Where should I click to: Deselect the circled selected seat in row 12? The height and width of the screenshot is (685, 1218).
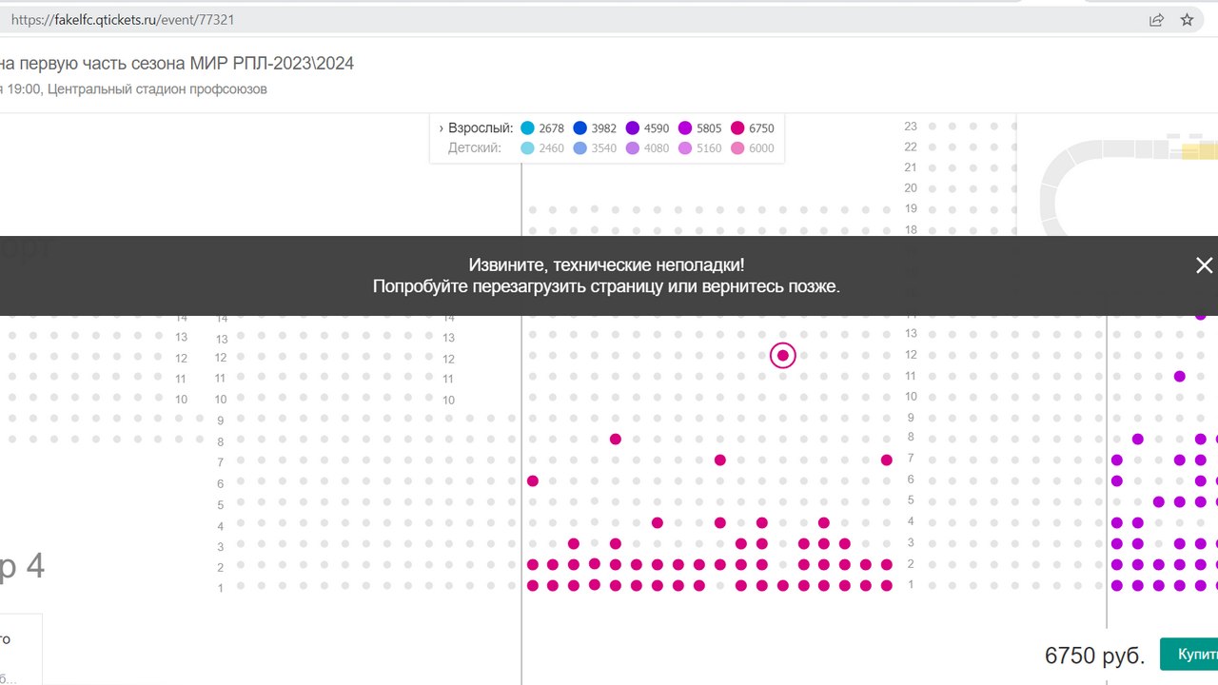[x=783, y=356]
